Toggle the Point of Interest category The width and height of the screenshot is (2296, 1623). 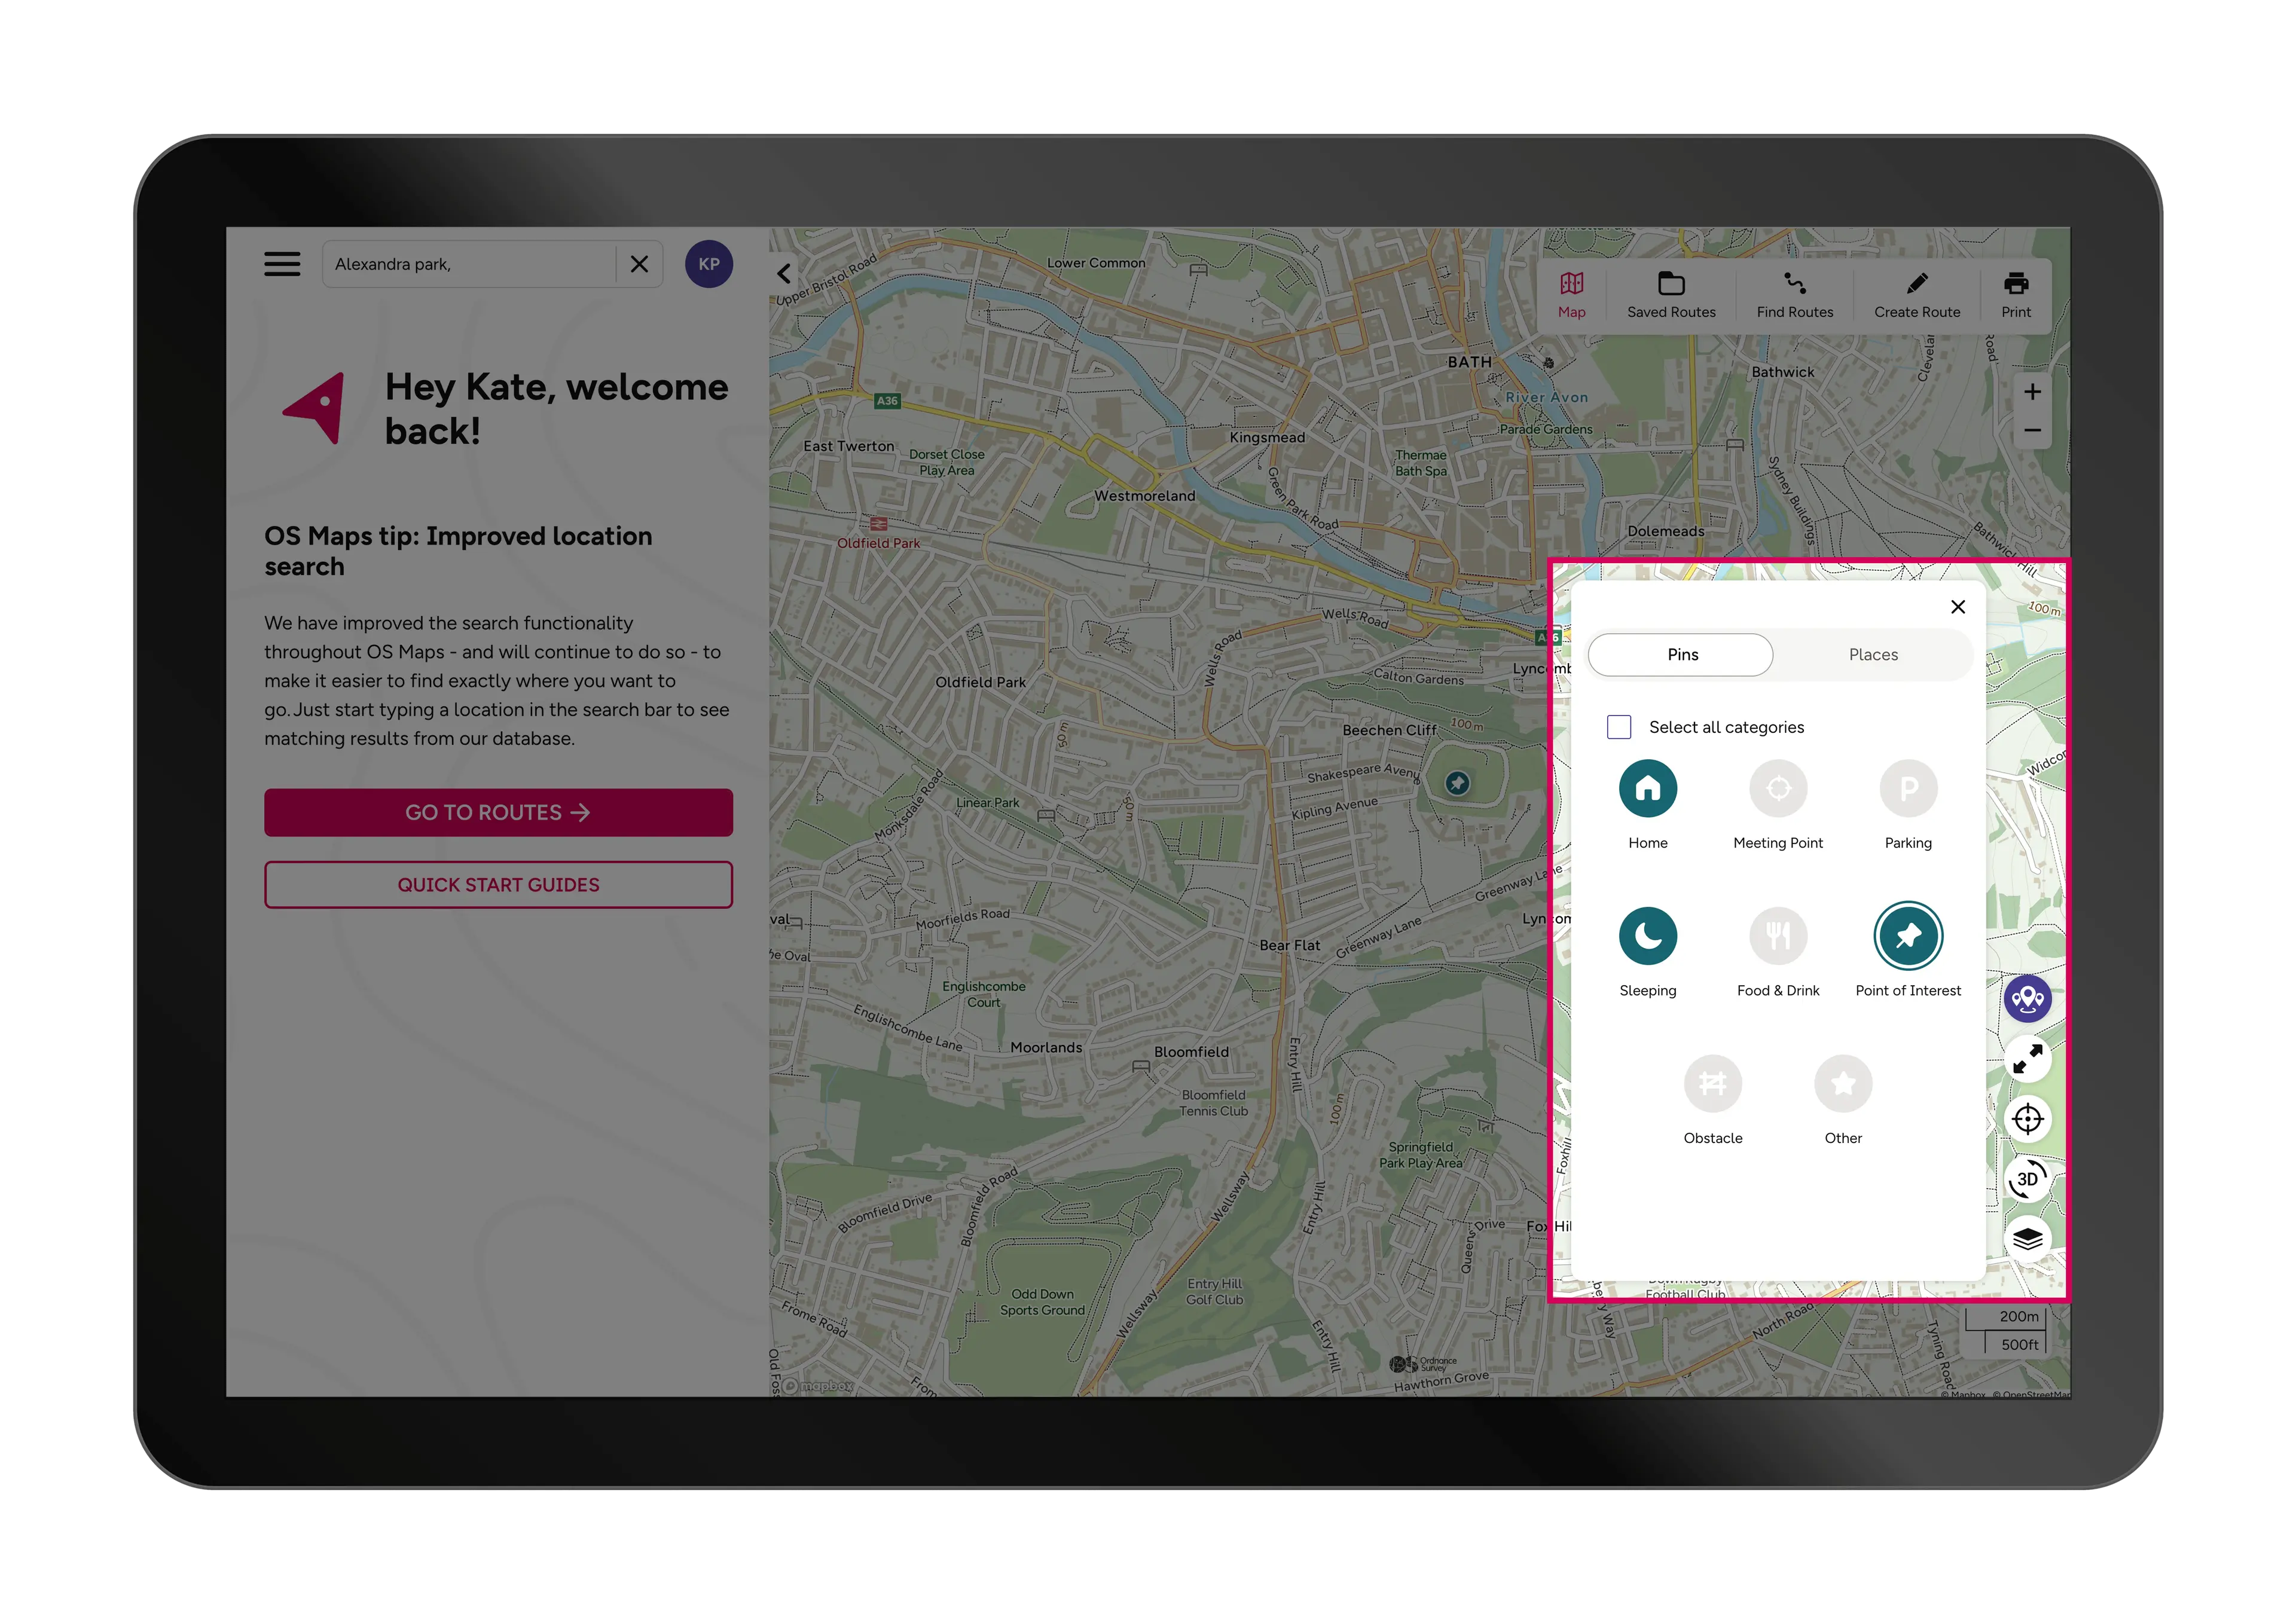[x=1908, y=936]
